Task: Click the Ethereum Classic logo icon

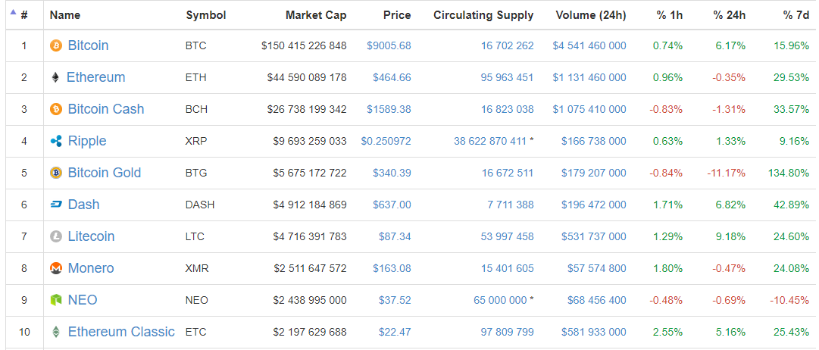Action: point(55,333)
